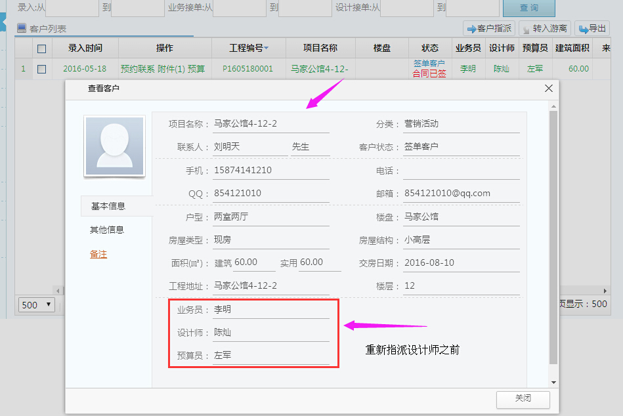
Task: Click the 客户列表 panel header icon
Action: (x=23, y=28)
